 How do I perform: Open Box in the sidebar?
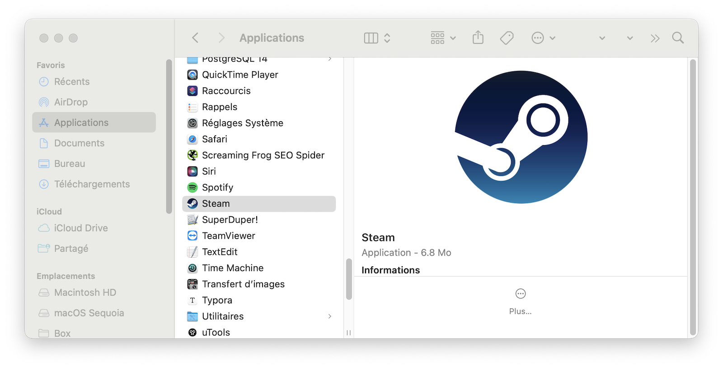[x=94, y=333]
